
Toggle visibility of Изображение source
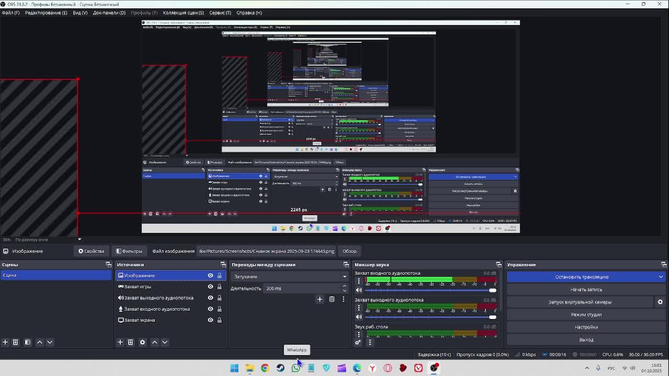click(x=211, y=276)
